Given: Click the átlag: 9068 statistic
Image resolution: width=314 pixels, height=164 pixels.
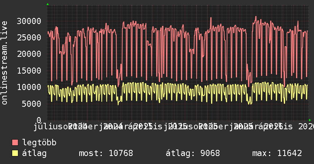Looking at the screenshot, I should tap(193, 153).
